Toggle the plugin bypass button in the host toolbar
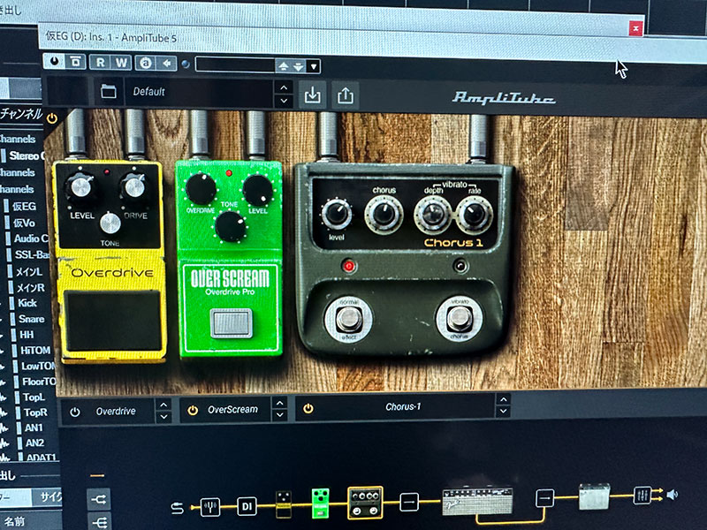 pos(55,61)
